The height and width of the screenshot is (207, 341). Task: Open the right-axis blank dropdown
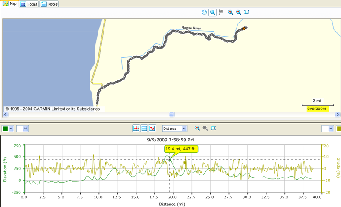pyautogui.click(x=327, y=129)
